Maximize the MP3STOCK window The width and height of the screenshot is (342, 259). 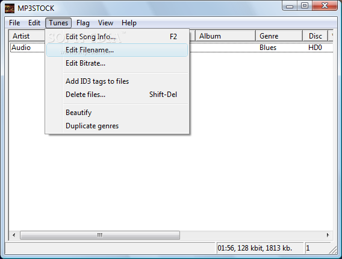point(305,6)
